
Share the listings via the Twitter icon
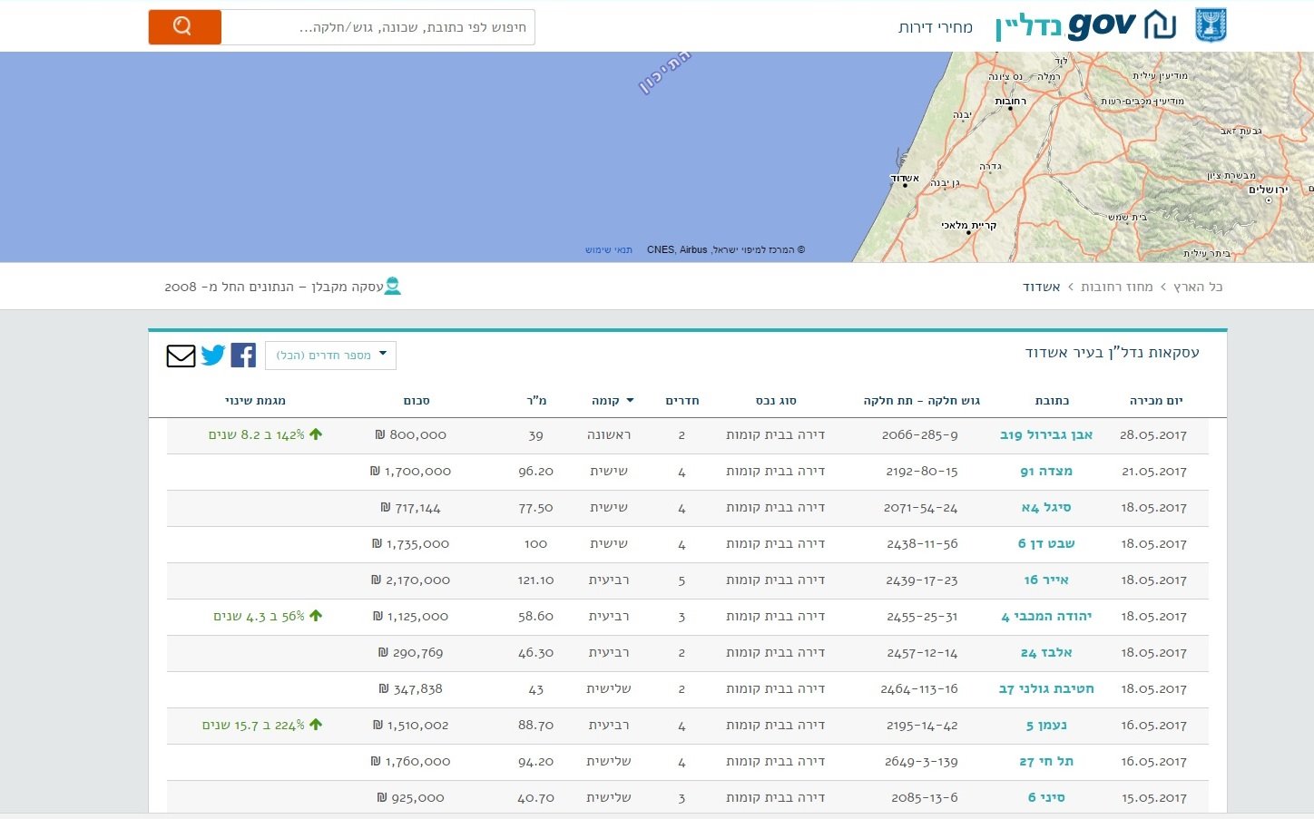tap(213, 356)
